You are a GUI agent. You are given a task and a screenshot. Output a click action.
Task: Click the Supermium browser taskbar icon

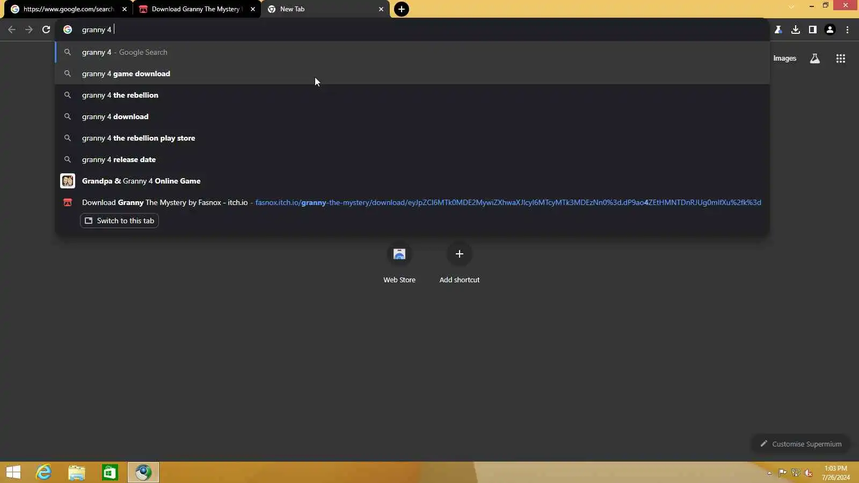(143, 472)
